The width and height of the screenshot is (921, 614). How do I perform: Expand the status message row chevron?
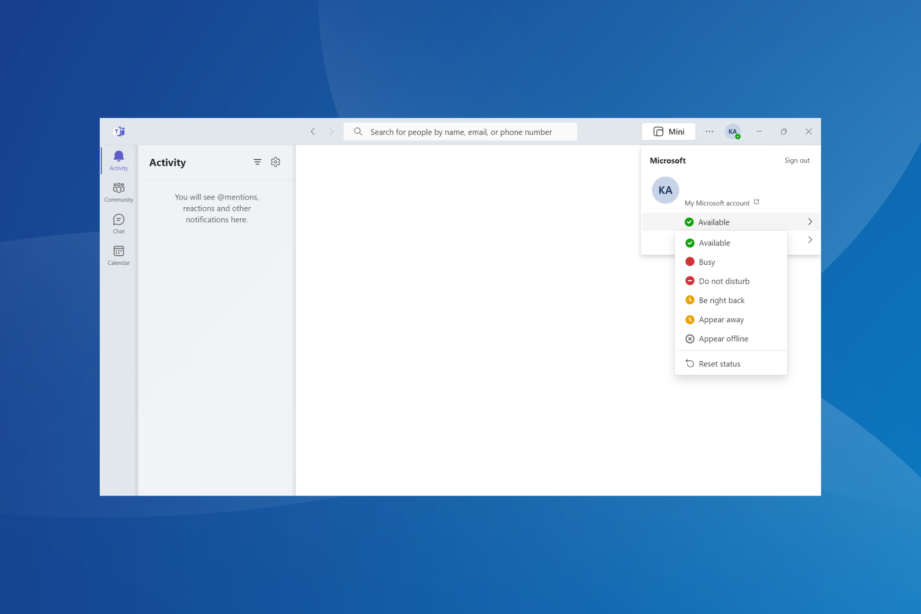pos(810,240)
